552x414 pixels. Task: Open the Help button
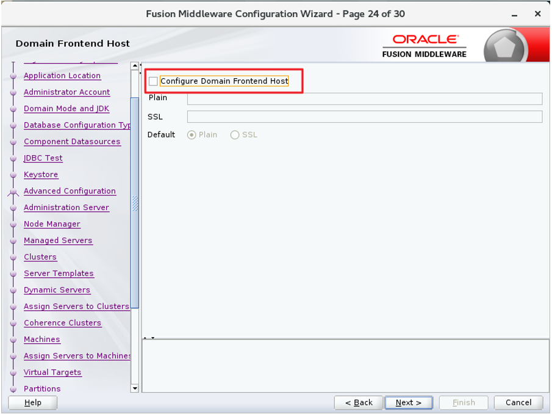33,402
